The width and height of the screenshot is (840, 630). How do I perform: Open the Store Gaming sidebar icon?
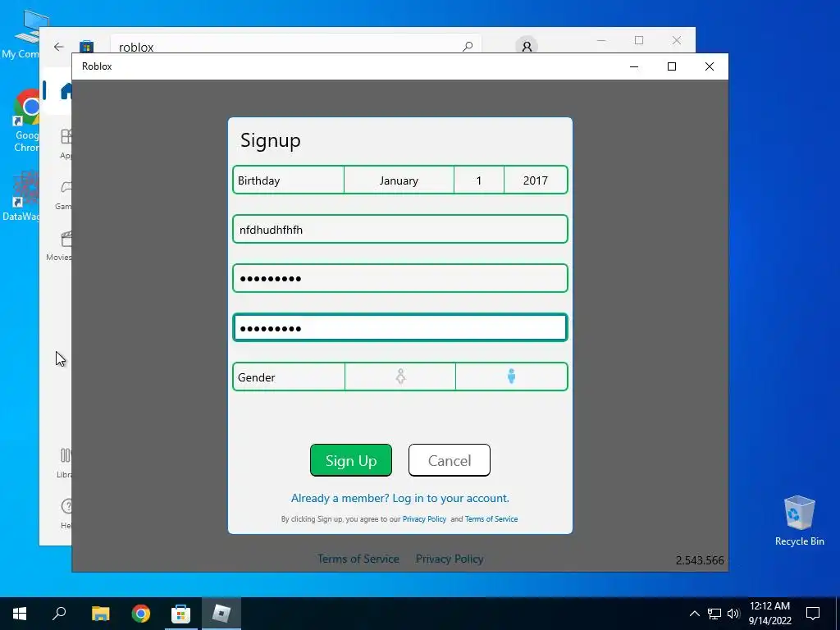pos(65,194)
